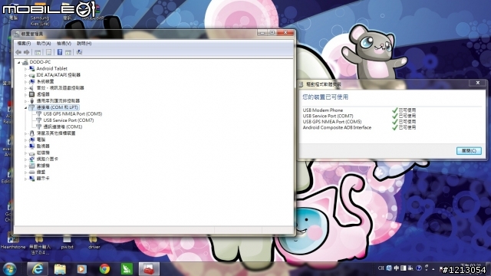This screenshot has width=491, height=276.
Task: Collapse the 連接埠 (COM 和 LPT) category
Action: [25, 107]
